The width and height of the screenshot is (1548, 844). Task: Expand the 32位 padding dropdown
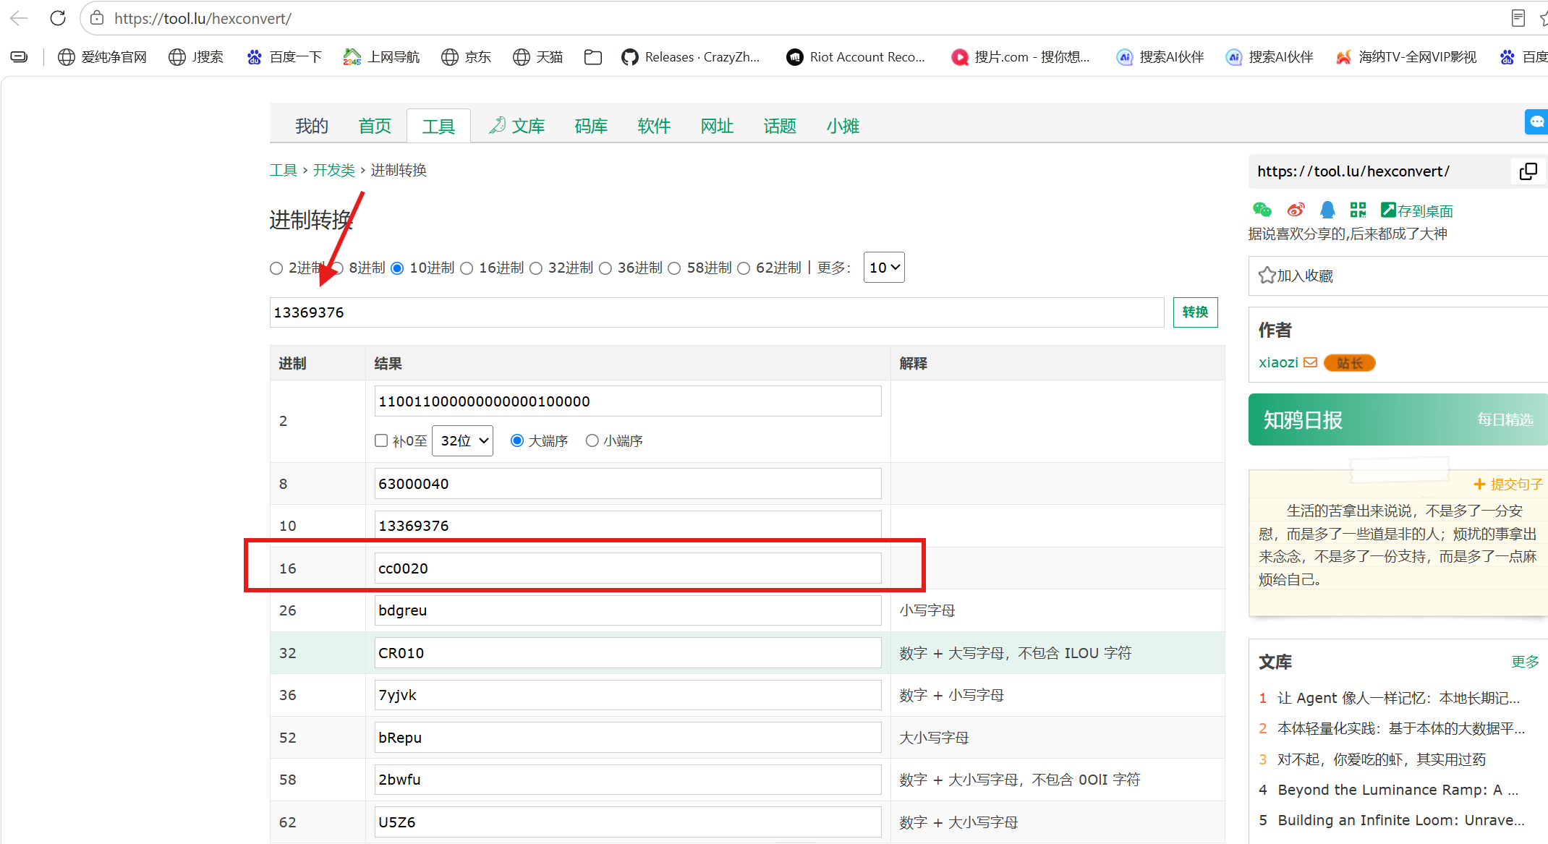462,440
